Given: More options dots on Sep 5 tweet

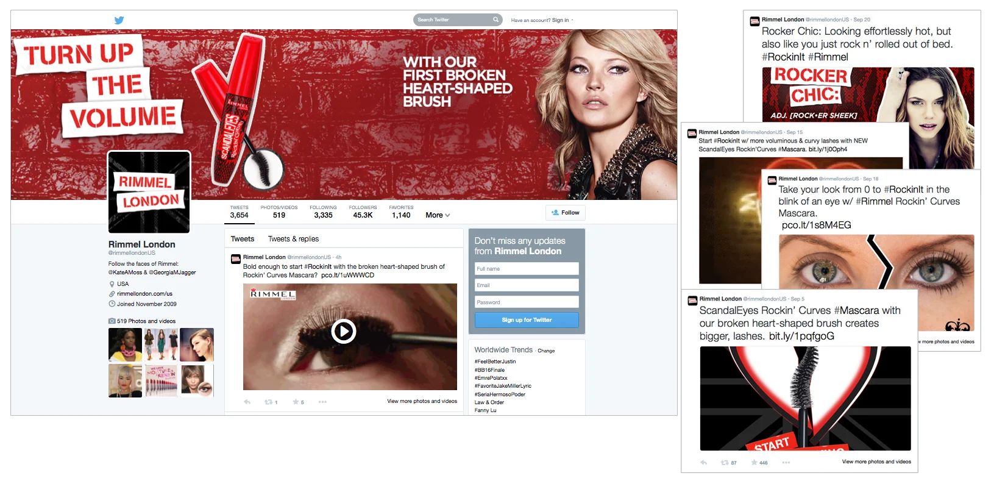Looking at the screenshot, I should [x=786, y=463].
